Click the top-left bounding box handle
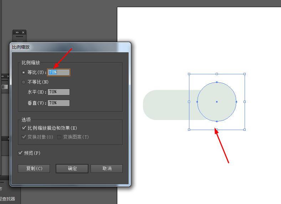281x204 pixels. [x=189, y=74]
